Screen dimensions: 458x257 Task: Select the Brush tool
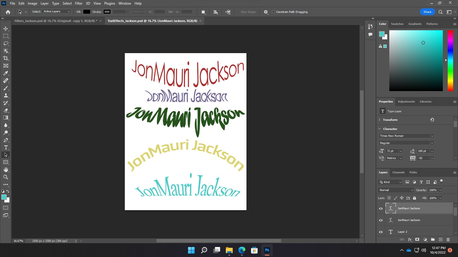point(6,88)
